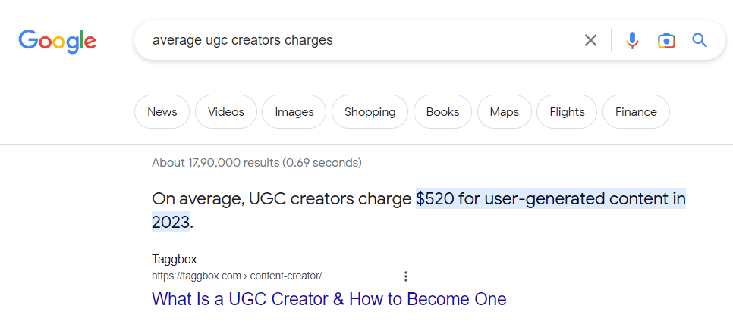Choose the Flights filter chip
733x324 pixels.
pyautogui.click(x=567, y=112)
